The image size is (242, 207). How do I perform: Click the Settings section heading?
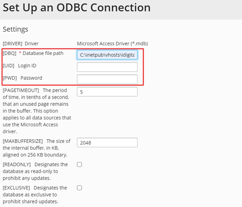tap(15, 29)
